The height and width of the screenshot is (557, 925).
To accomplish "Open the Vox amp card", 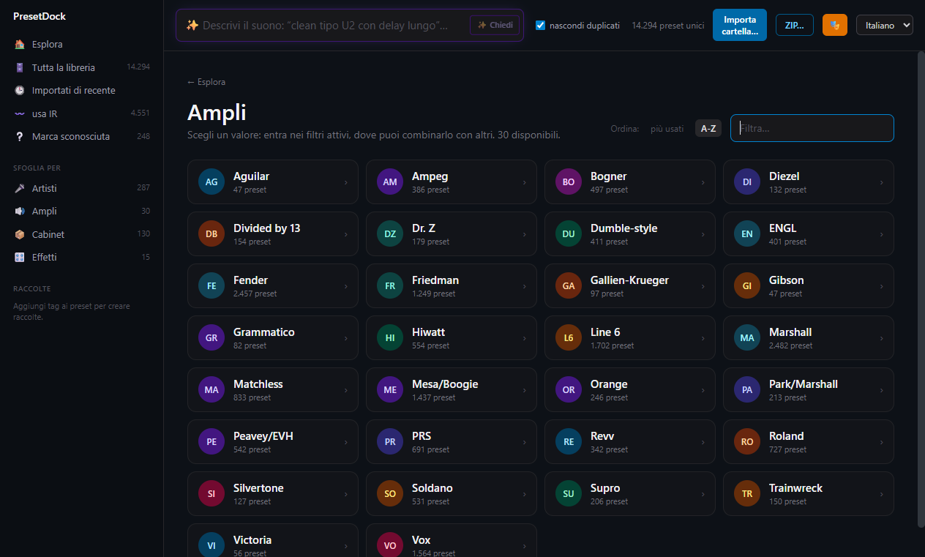I will click(452, 540).
